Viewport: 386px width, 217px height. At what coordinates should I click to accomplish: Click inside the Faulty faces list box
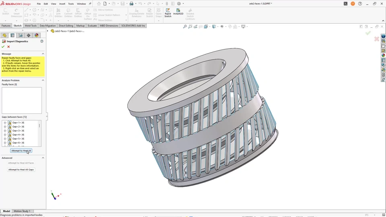(22, 100)
